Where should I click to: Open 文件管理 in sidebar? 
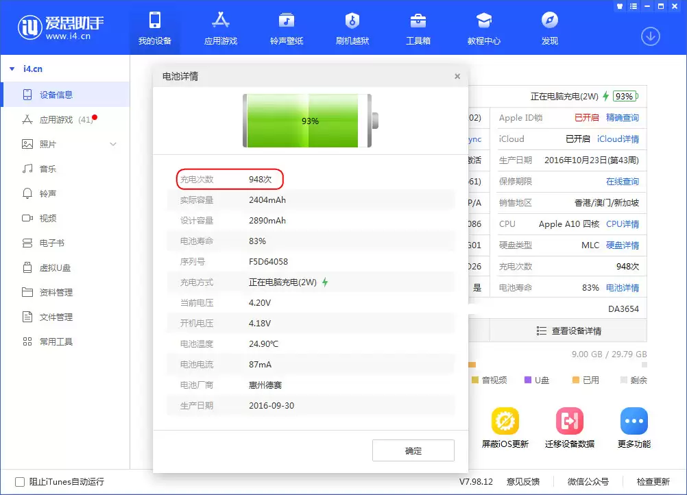click(x=66, y=317)
